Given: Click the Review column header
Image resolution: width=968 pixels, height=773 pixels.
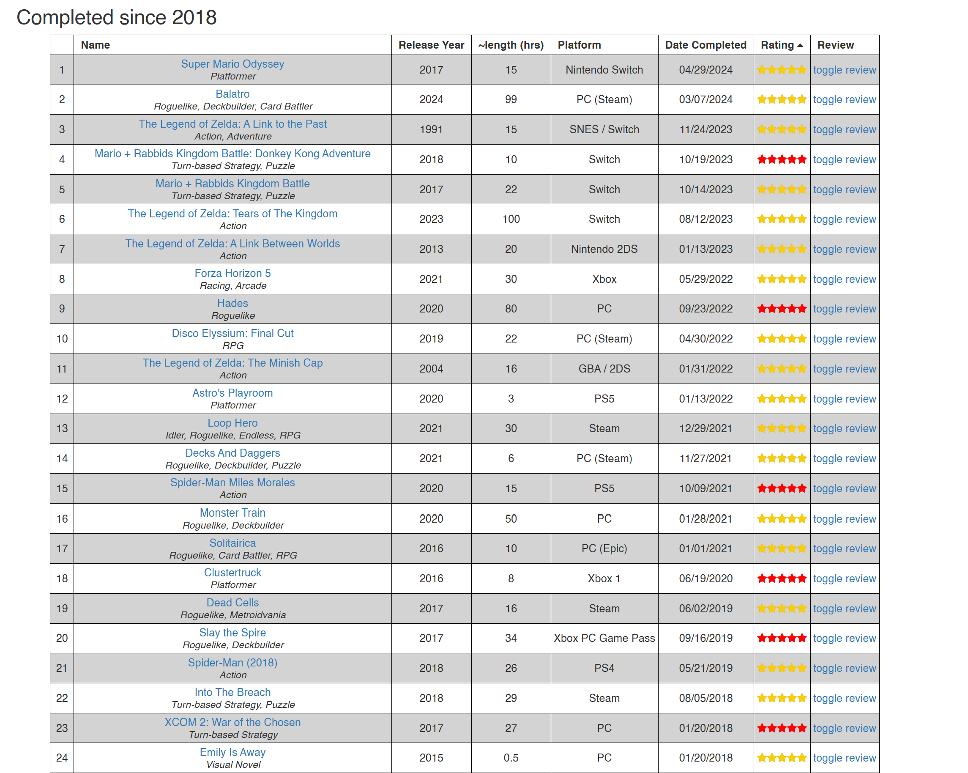Looking at the screenshot, I should pos(835,45).
